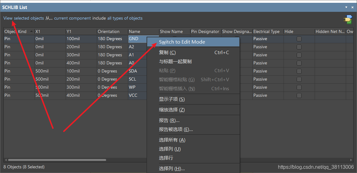This screenshot has width=357, height=173.
Task: Open 'all types of objects' filter link
Action: pos(125,18)
